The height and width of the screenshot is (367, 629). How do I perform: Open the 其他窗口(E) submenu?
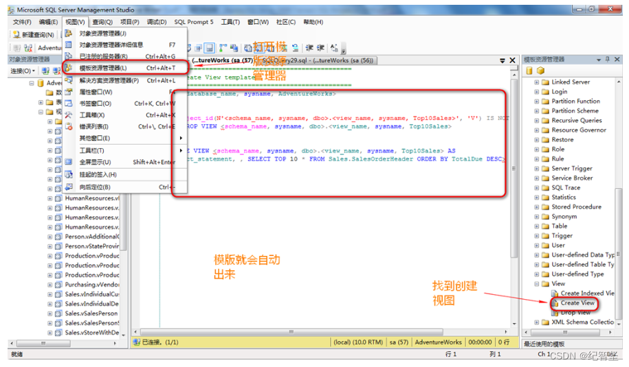coord(126,138)
